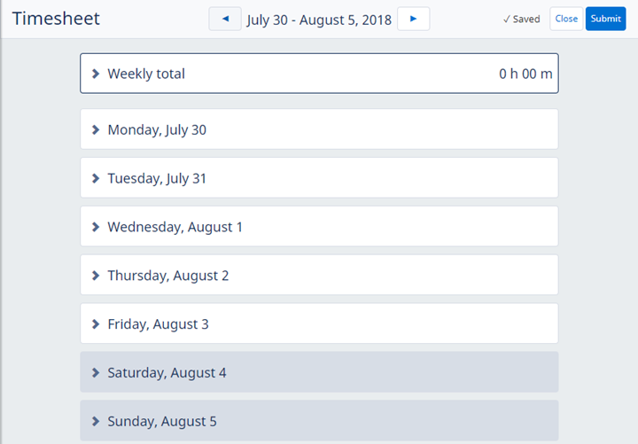Screen dimensions: 638x444
Task: Expand Wednesday, August 1 chevron
Action: tap(96, 227)
